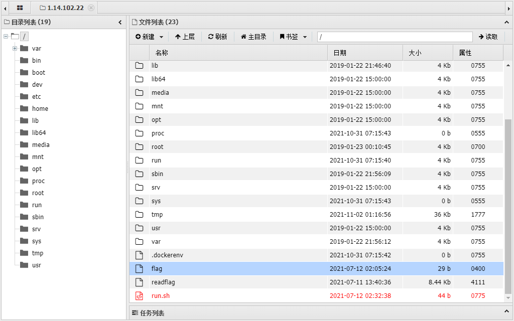Click the mnt folder icon in file list
514x321 pixels.
click(x=140, y=106)
